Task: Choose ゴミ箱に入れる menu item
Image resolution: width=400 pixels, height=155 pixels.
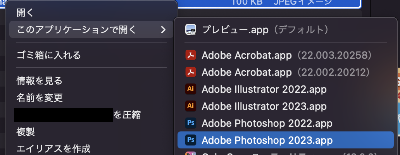Action: [x=48, y=55]
